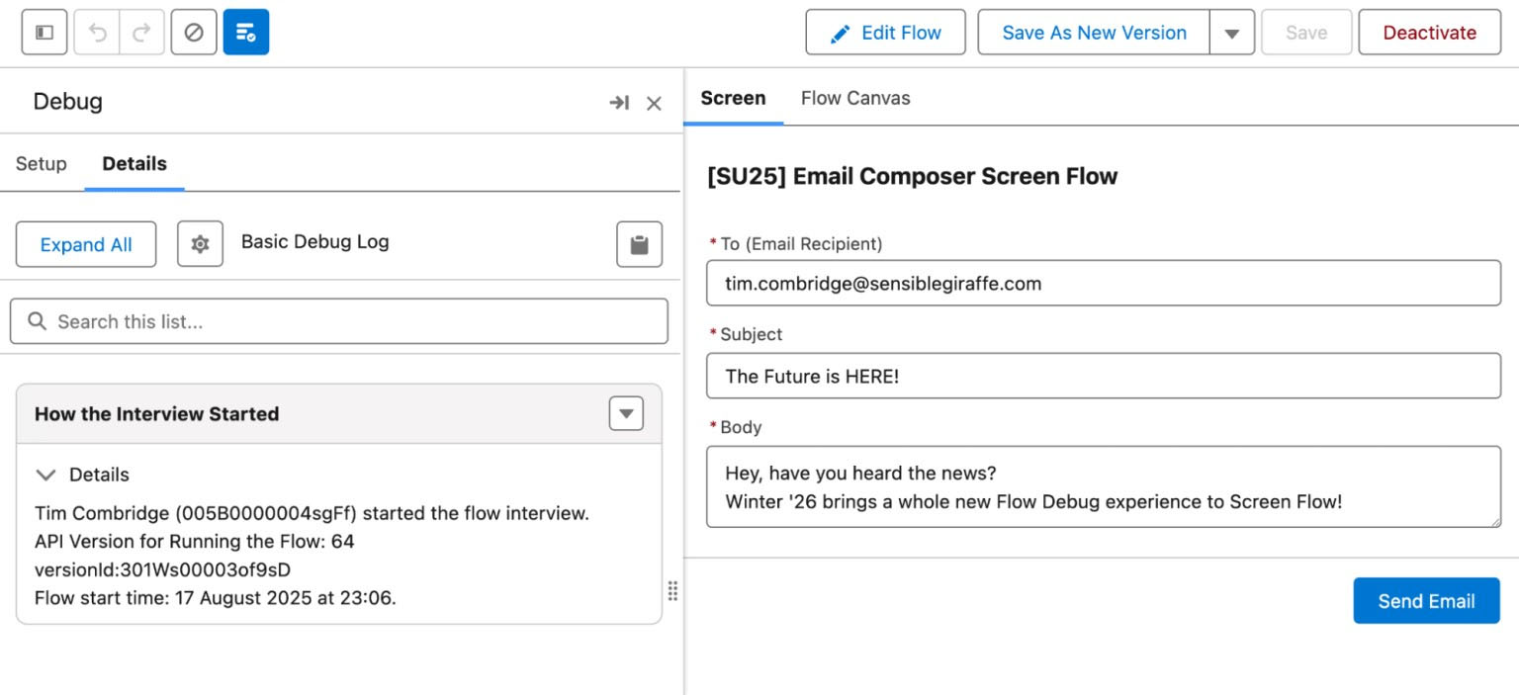This screenshot has width=1519, height=695.
Task: Click the Deactivate button
Action: point(1429,33)
